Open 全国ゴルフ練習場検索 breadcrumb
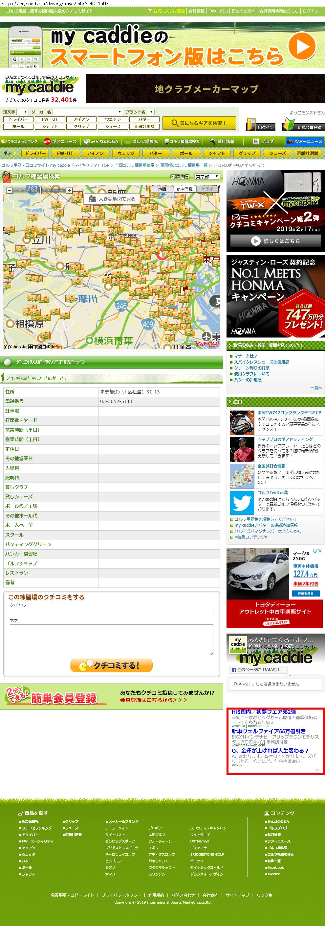Viewport: 325px width, 926px height. 135,165
